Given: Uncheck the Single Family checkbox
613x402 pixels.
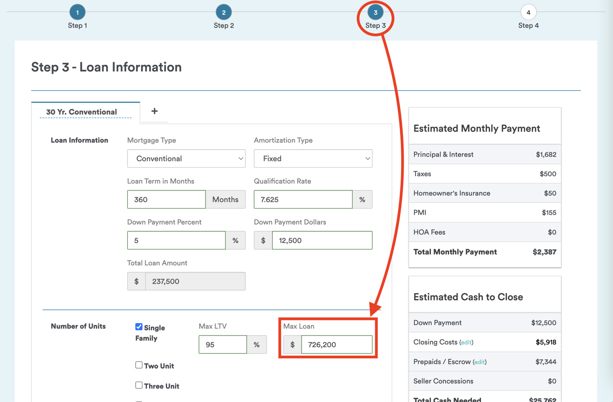Looking at the screenshot, I should (139, 327).
